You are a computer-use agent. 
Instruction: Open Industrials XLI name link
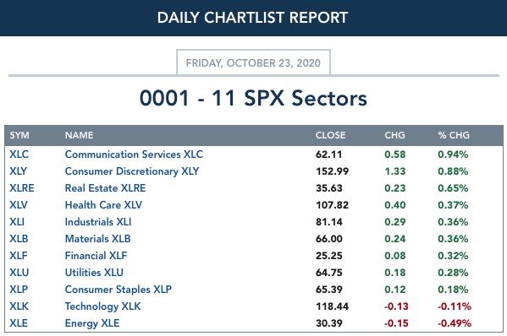click(98, 222)
